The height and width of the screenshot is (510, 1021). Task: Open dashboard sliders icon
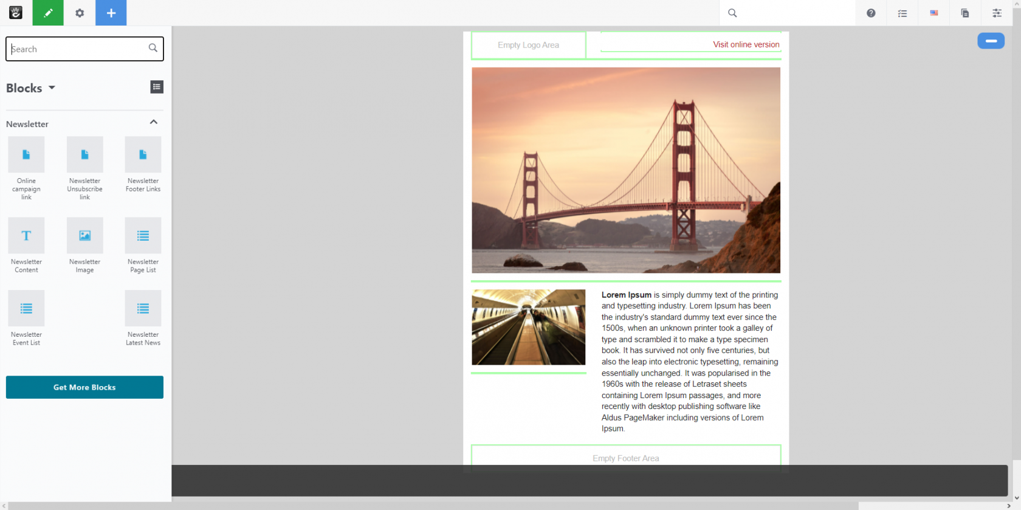[997, 13]
